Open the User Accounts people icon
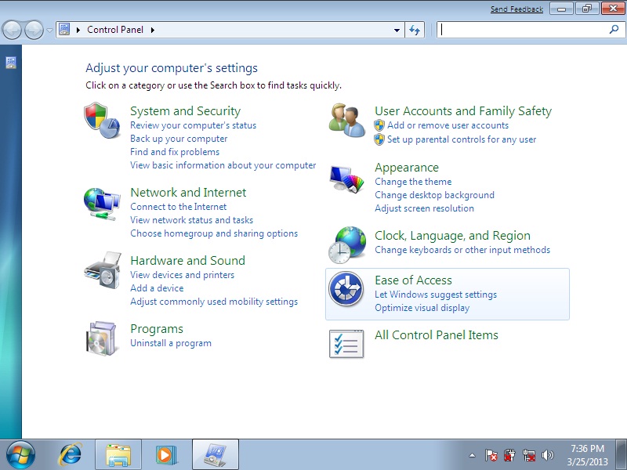 (x=346, y=121)
